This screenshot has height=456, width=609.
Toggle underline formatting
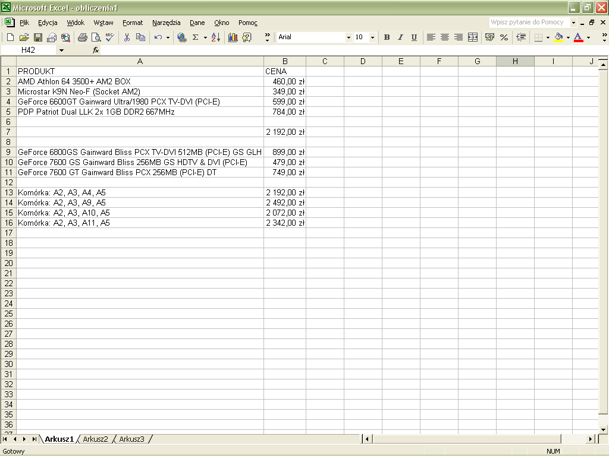pos(414,37)
